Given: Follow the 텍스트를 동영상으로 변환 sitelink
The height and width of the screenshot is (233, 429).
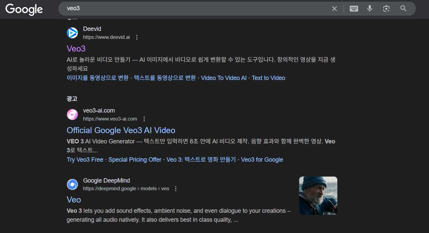Looking at the screenshot, I should tap(165, 78).
